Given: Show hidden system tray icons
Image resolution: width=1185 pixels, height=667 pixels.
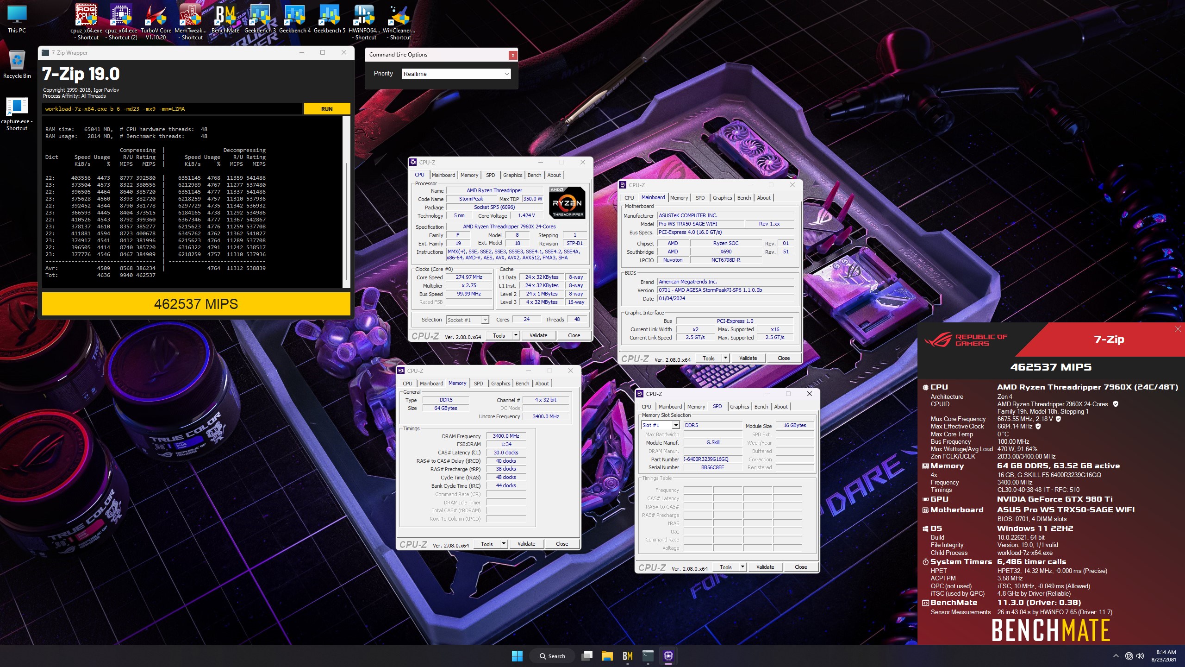Looking at the screenshot, I should 1116,656.
